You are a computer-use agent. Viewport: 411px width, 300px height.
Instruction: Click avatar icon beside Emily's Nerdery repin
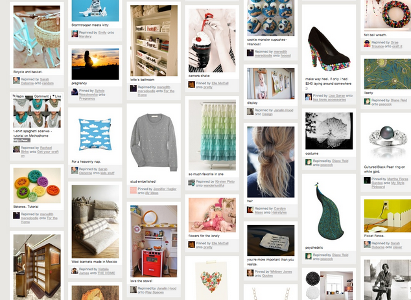pyautogui.click(x=75, y=34)
